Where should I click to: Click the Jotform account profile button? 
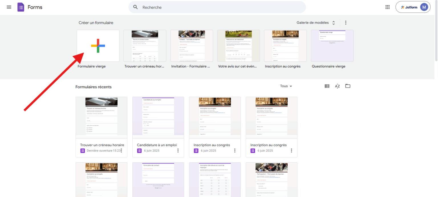pos(413,7)
